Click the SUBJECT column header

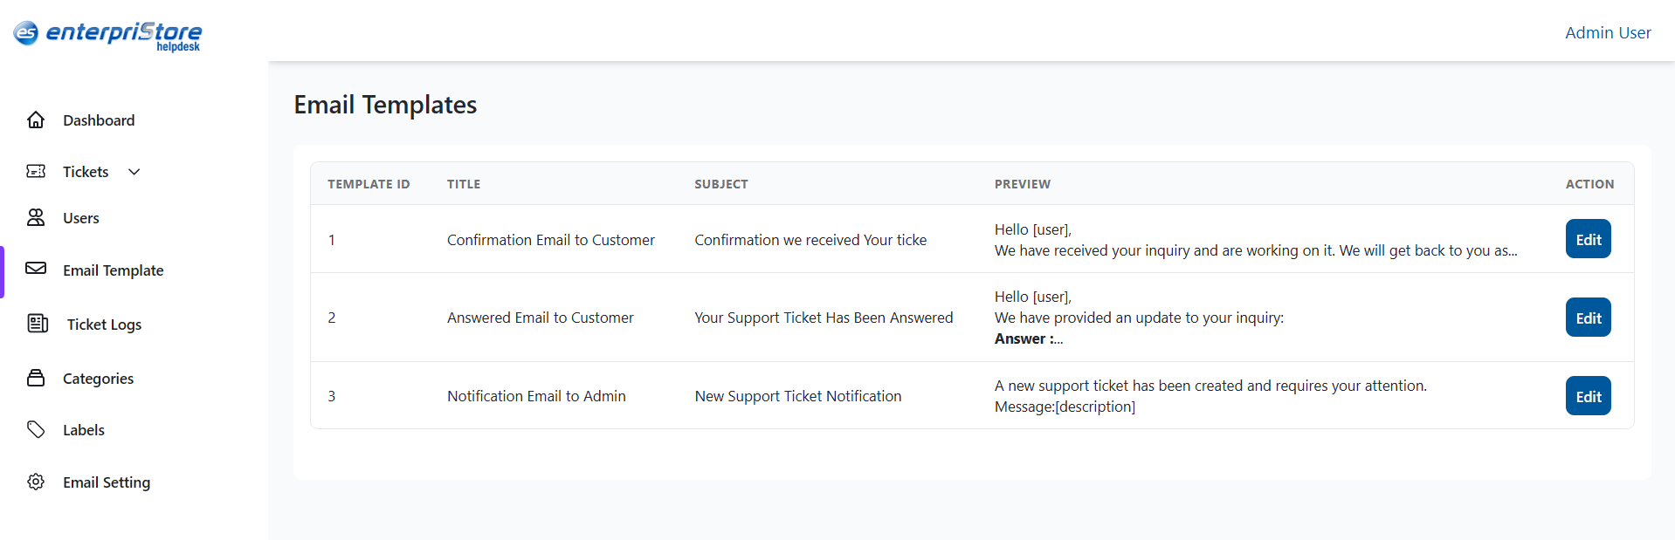[x=721, y=184]
